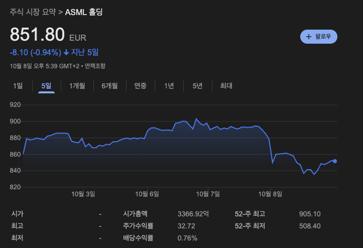Select the 1일 time range tab
Viewport: 363px width, 248px height.
pyautogui.click(x=18, y=86)
